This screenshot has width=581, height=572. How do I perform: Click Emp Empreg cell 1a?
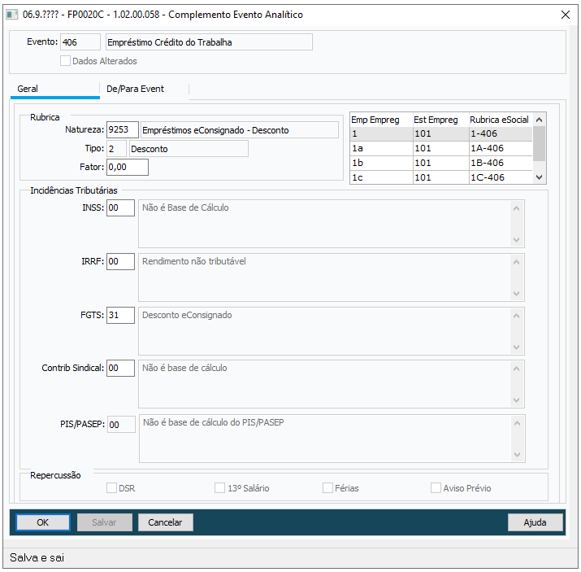tap(381, 148)
